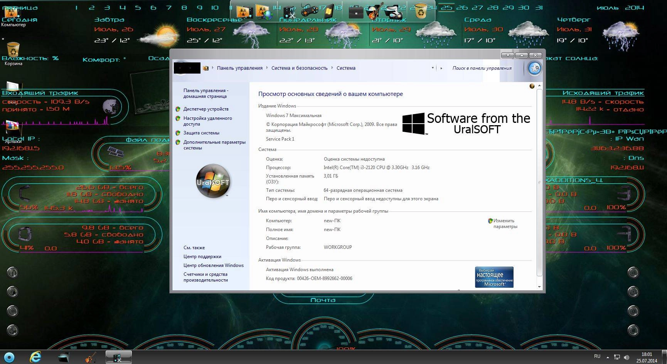Viewport: 667px width, 364px height.
Task: Open Счетчики и средства производительности link
Action: click(x=205, y=277)
